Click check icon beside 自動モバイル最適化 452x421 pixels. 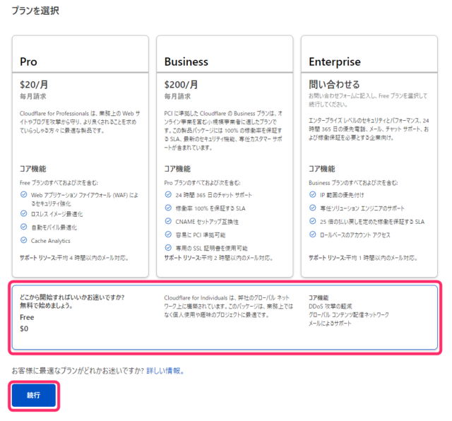coord(23,227)
